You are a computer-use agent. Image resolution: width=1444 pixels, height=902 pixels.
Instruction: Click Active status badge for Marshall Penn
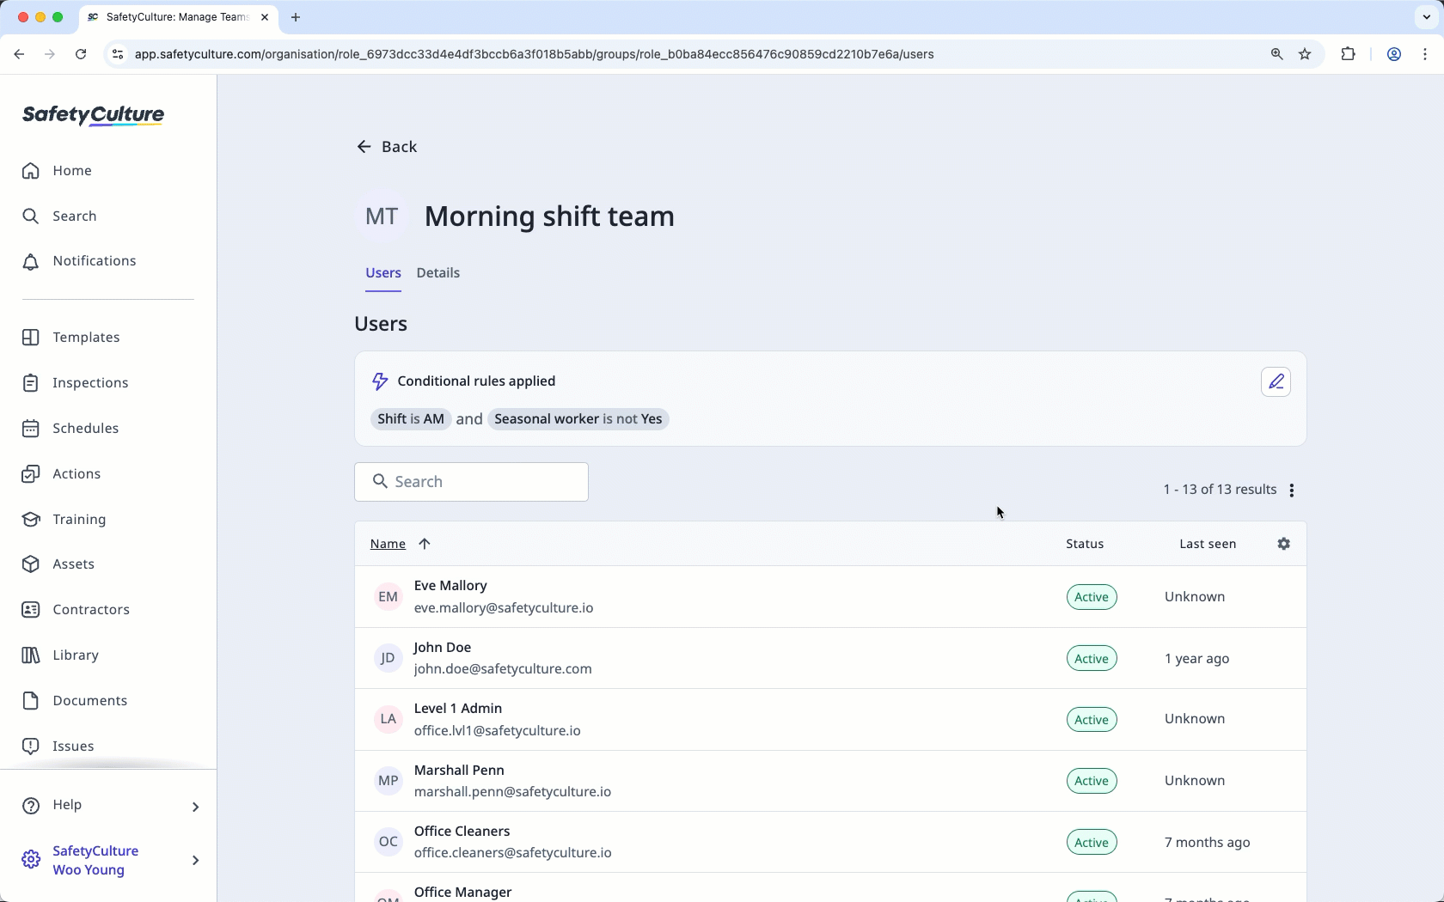[1092, 781]
